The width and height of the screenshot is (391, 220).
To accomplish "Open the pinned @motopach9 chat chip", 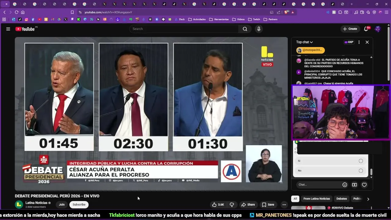I will point(310,50).
